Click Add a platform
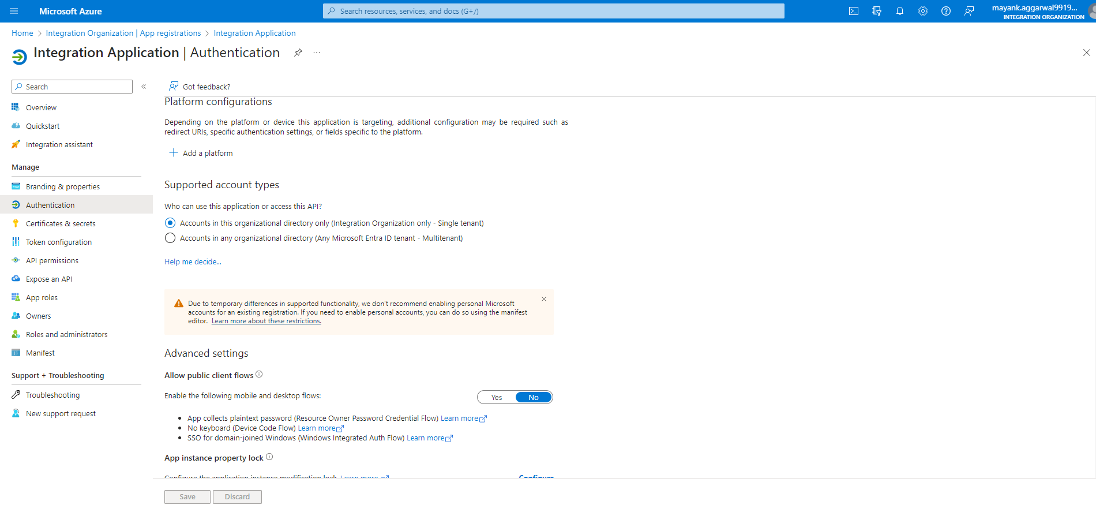This screenshot has height=512, width=1096. coord(201,153)
